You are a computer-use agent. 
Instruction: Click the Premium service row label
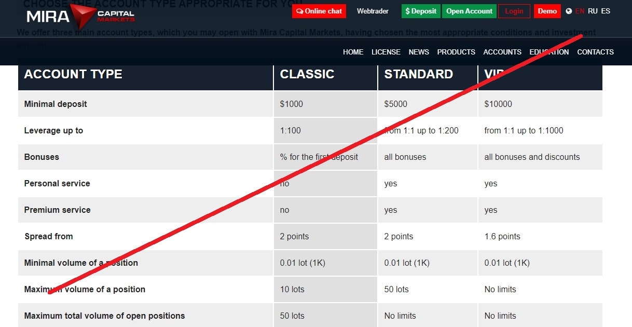click(x=57, y=210)
